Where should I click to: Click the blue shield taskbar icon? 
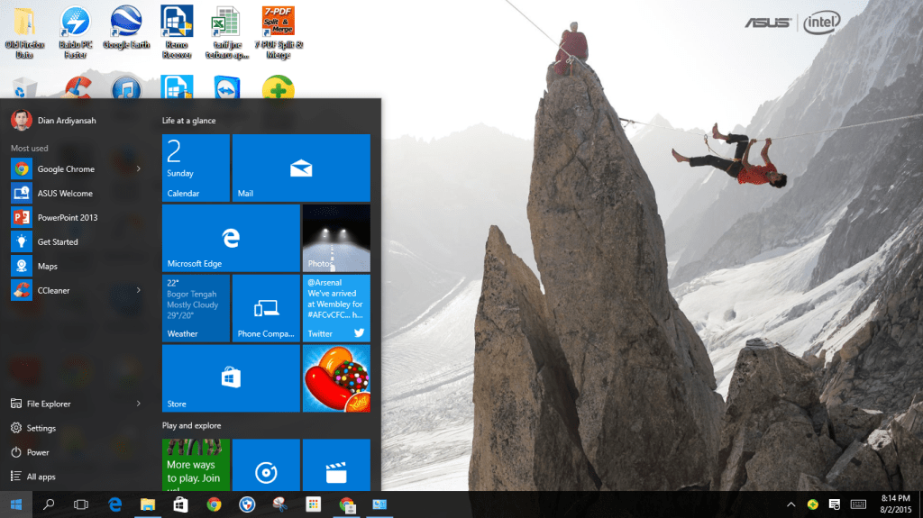pos(247,504)
